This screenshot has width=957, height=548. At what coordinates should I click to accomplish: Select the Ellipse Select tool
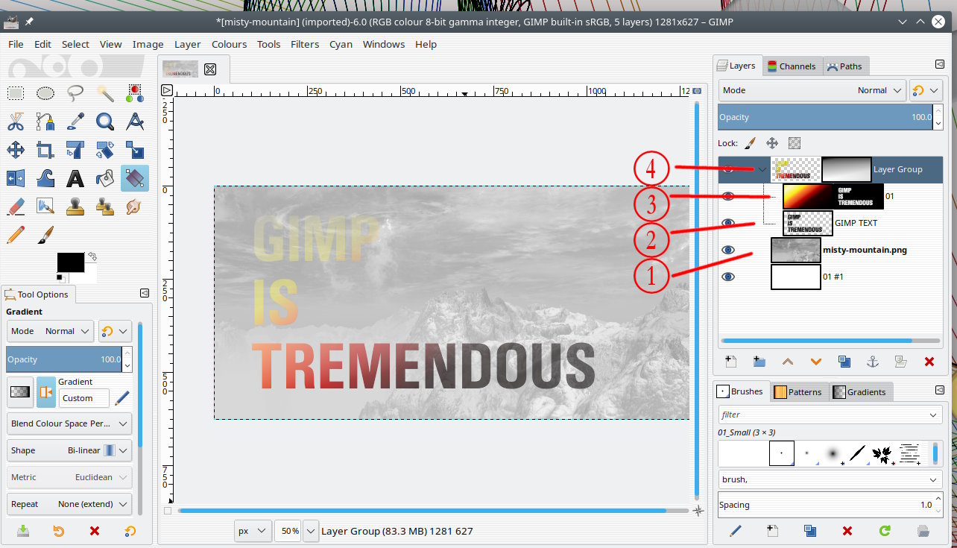45,93
